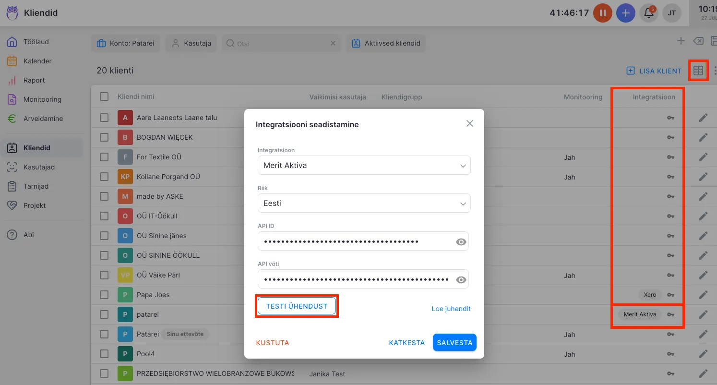Edit Aare Laaneots Laane talu with pencil icon
Image resolution: width=717 pixels, height=385 pixels.
703,118
